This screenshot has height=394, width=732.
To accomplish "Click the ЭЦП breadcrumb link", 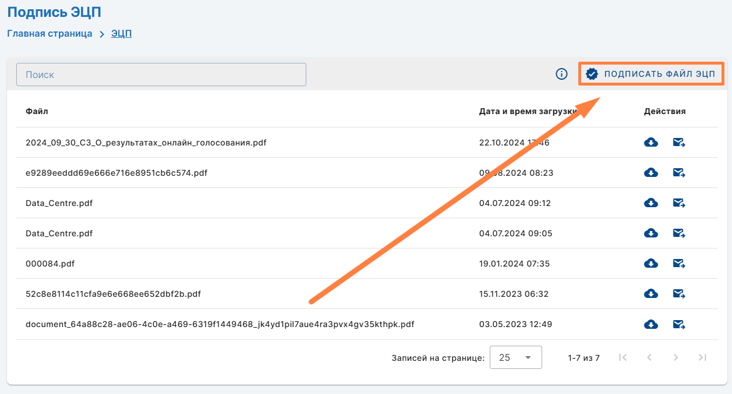I will (121, 33).
